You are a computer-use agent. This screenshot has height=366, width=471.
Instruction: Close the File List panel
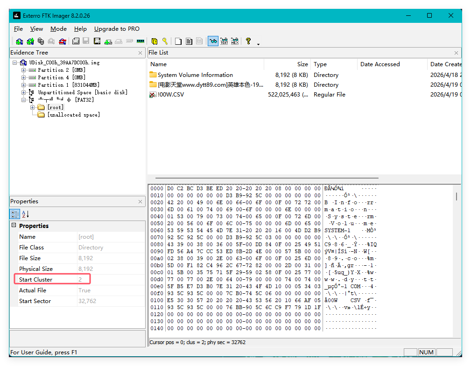(x=456, y=53)
